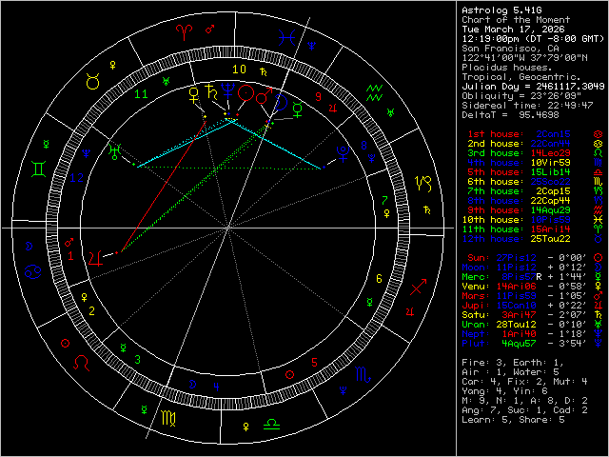Image resolution: width=609 pixels, height=457 pixels.
Task: Click the 'Learn: 5, Share: 5' line
Action: 513,420
